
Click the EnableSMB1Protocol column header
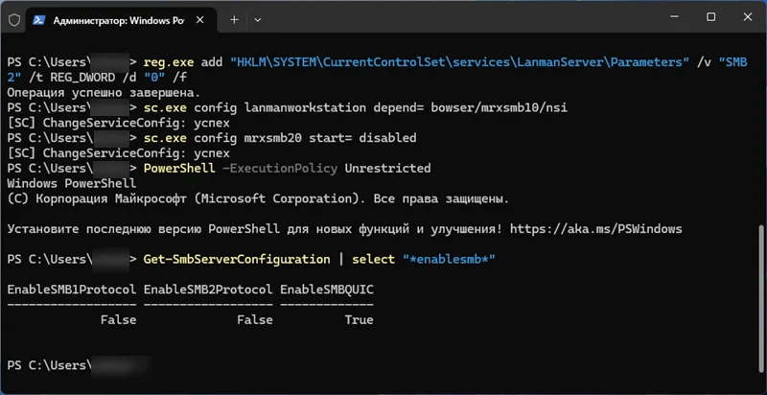point(71,290)
